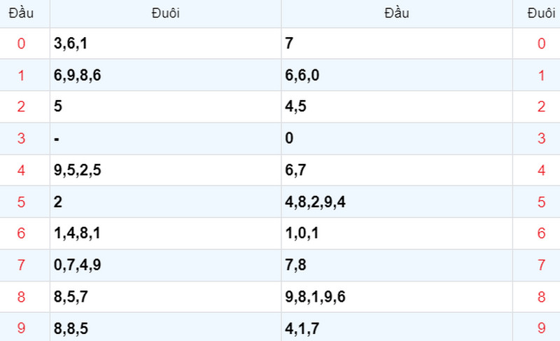Click the cell showing 9,8,1,9,6

pyautogui.click(x=397, y=297)
